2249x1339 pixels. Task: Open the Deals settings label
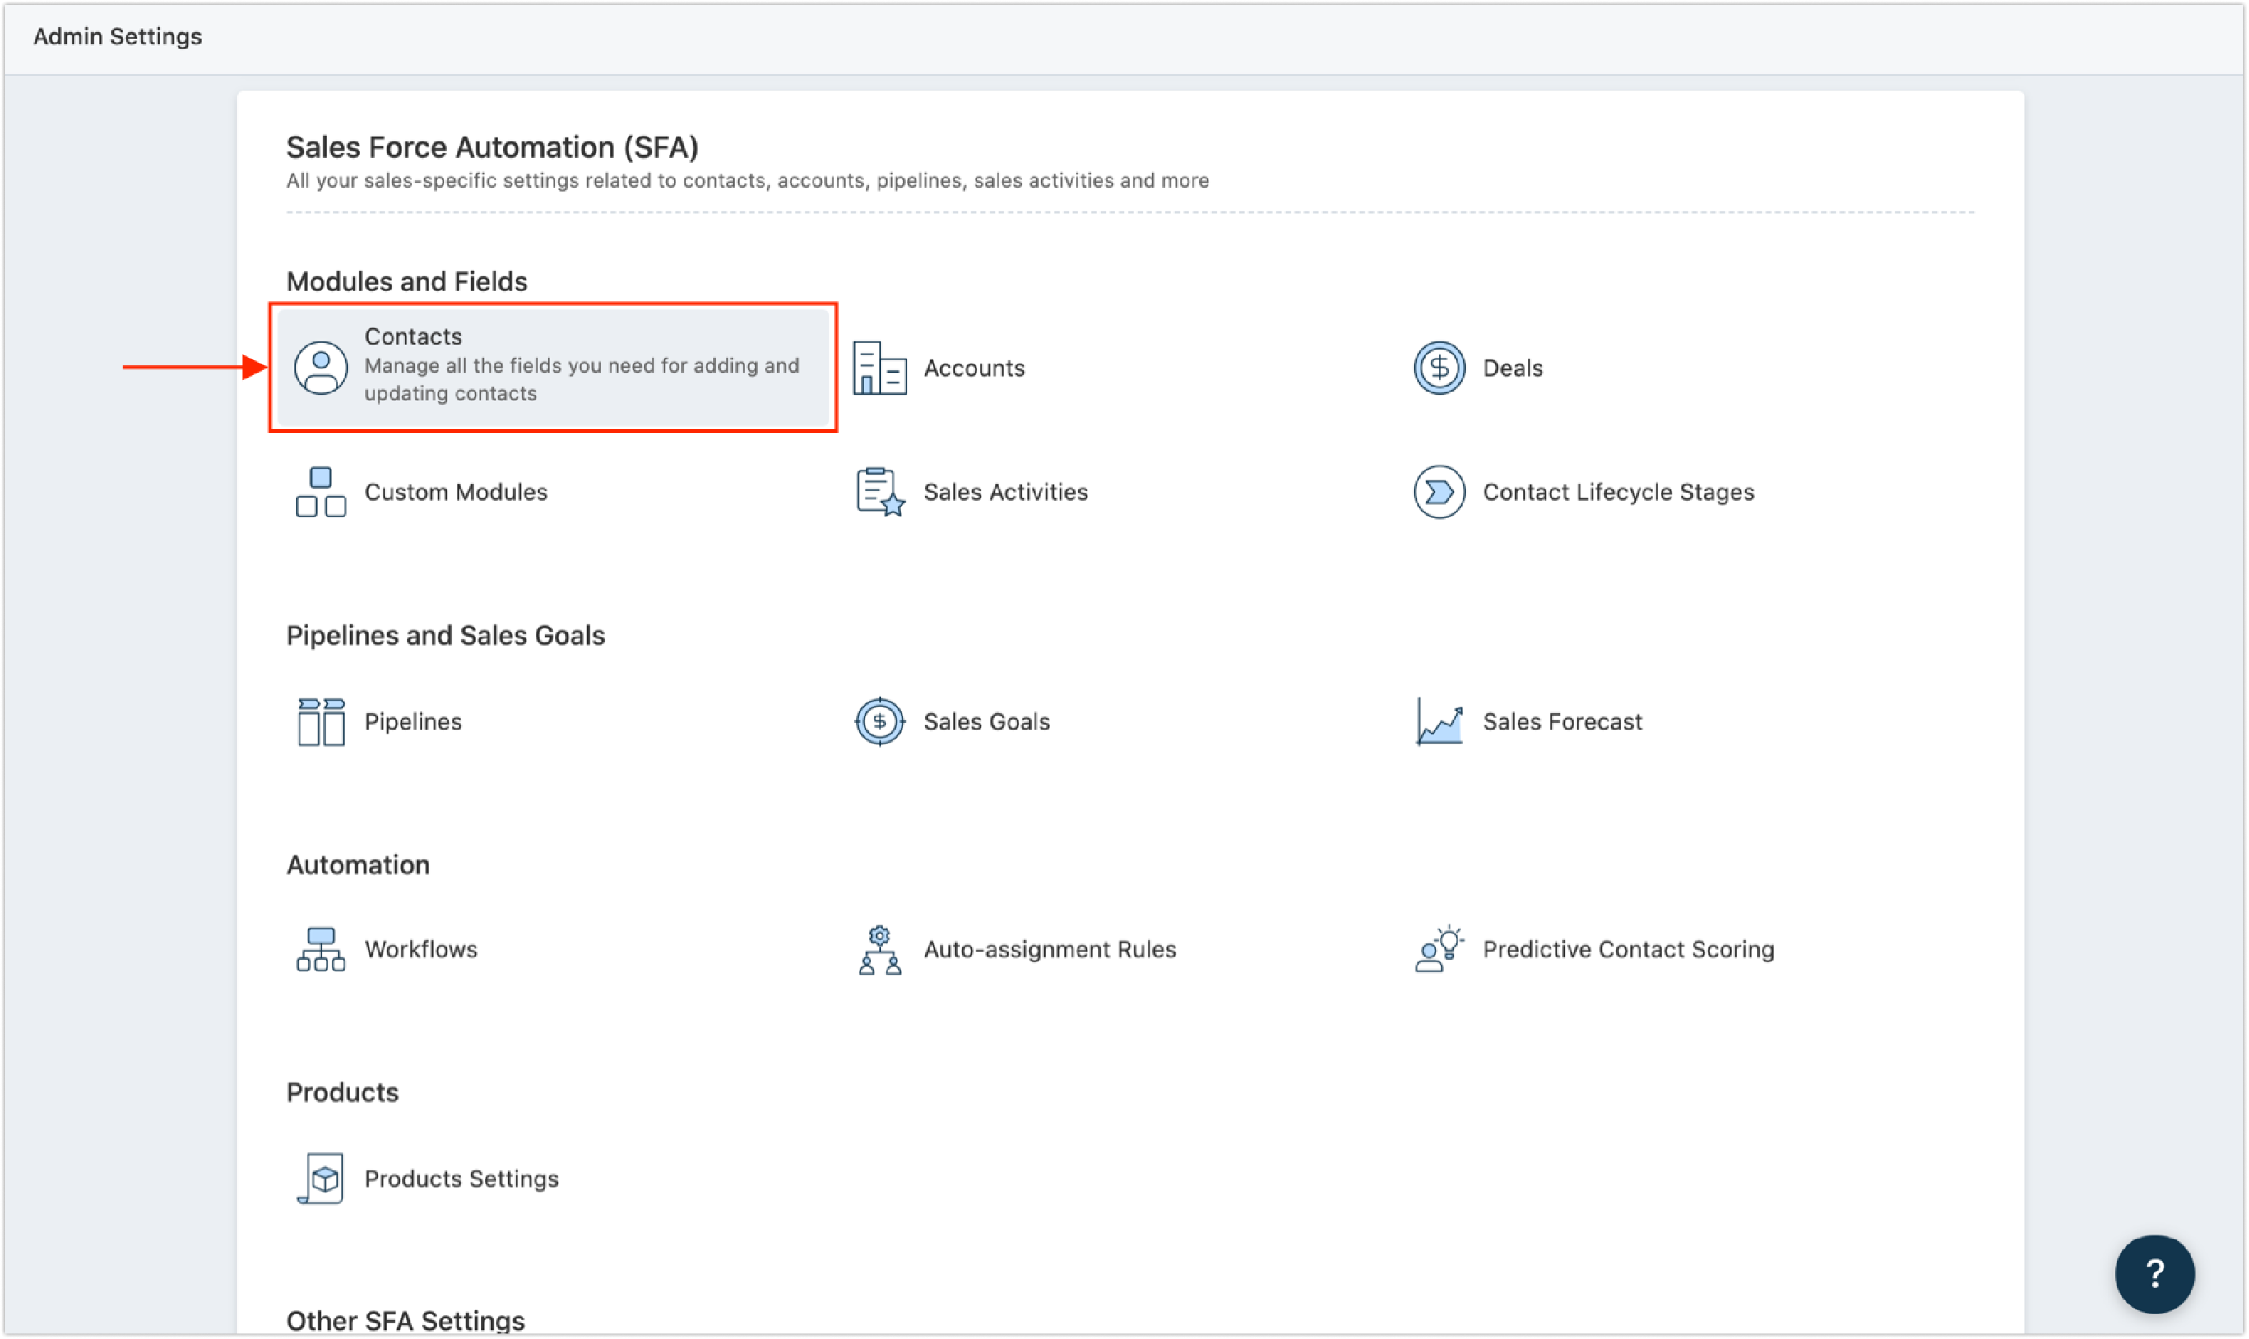(x=1513, y=368)
